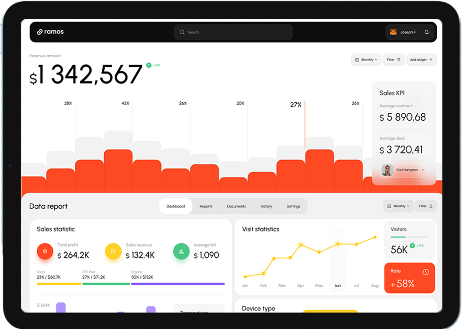The width and height of the screenshot is (462, 329).
Task: Click Joseph F. profile avatar icon
Action: pyautogui.click(x=393, y=32)
